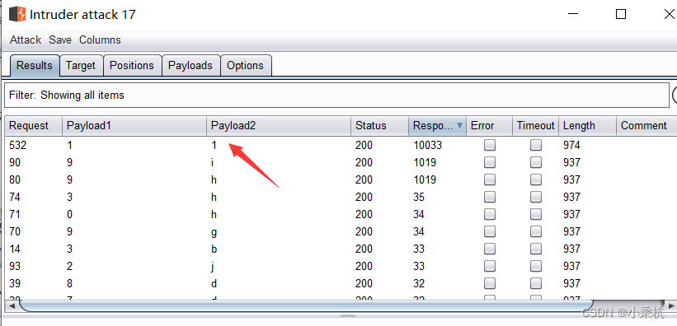Sort by the Status column header
The width and height of the screenshot is (677, 326).
pos(379,126)
